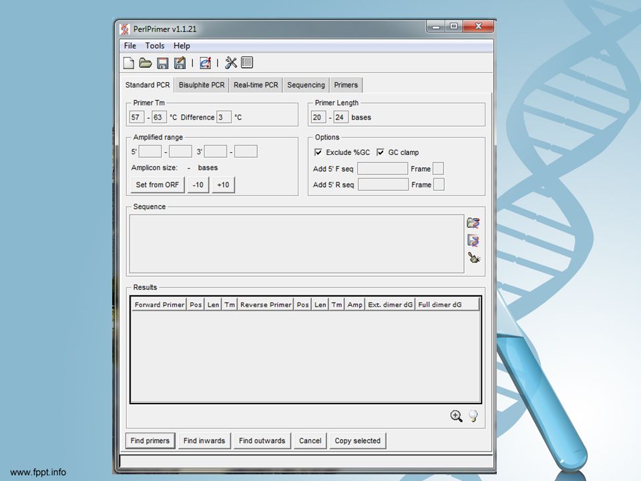Click the Frame field next to R seq

[439, 185]
